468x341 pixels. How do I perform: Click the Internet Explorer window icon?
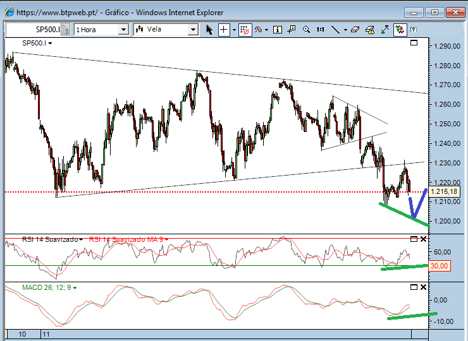tap(9, 12)
